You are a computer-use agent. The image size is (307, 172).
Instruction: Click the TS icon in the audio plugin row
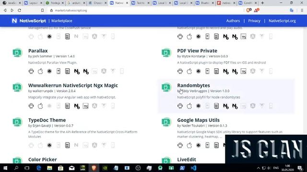pos(244,37)
